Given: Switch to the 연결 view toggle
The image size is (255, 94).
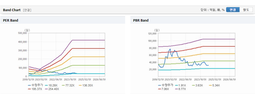Looking at the screenshot, I should coord(233,10).
